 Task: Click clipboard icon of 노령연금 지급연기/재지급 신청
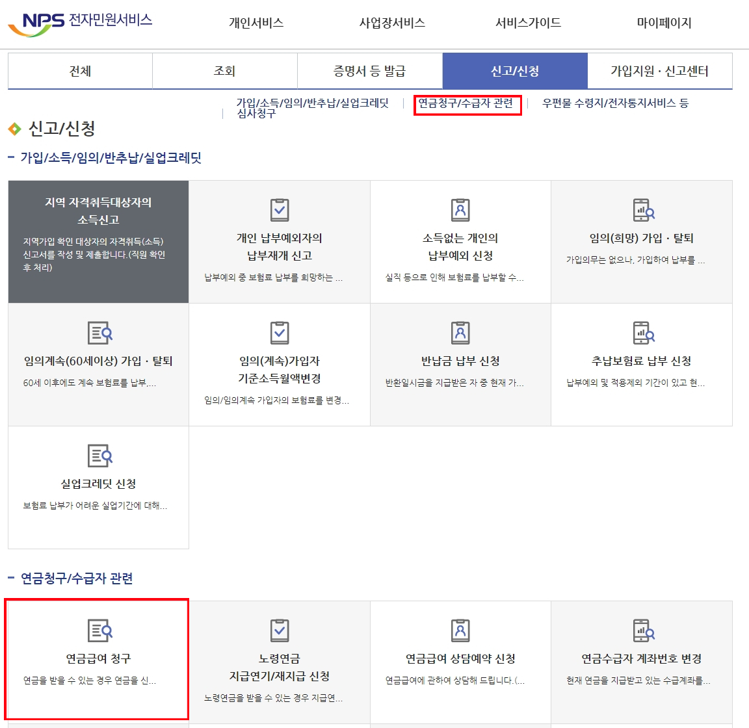(280, 630)
